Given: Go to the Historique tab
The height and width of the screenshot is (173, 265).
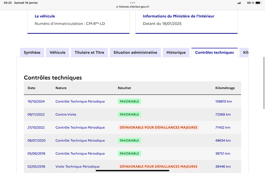Looking at the screenshot, I should tap(176, 52).
